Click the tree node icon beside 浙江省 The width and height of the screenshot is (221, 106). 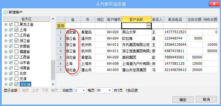11,41
